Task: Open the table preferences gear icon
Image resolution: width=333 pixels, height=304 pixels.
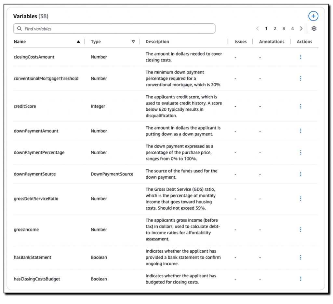Action: tap(314, 29)
